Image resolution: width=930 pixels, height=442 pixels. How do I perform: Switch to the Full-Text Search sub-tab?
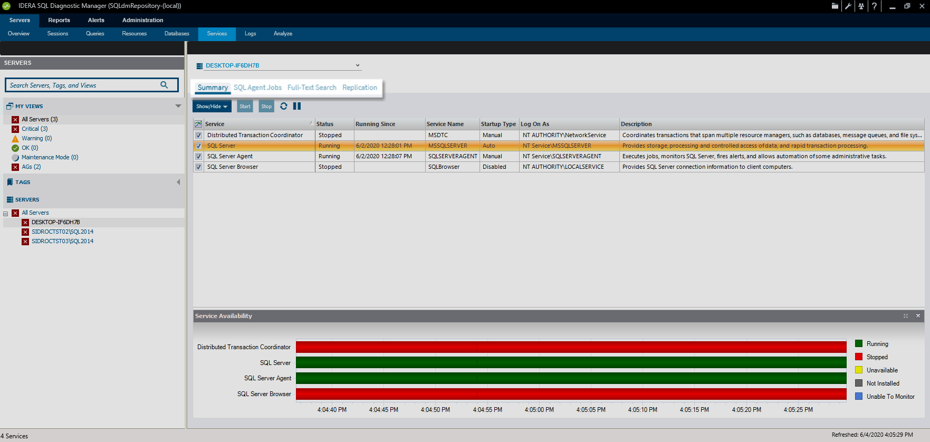312,88
